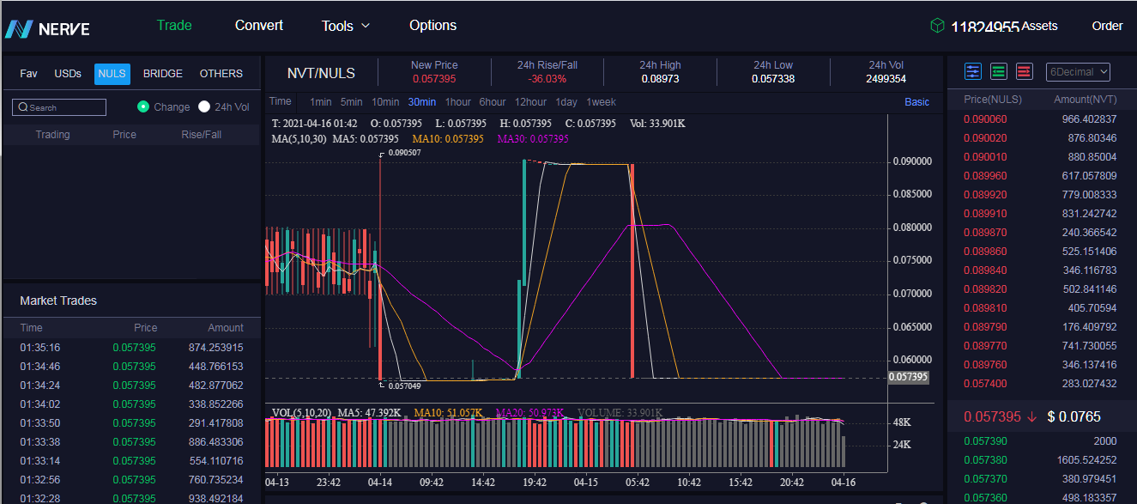Toggle the Basic chart mode
The image size is (1137, 504).
coord(916,102)
